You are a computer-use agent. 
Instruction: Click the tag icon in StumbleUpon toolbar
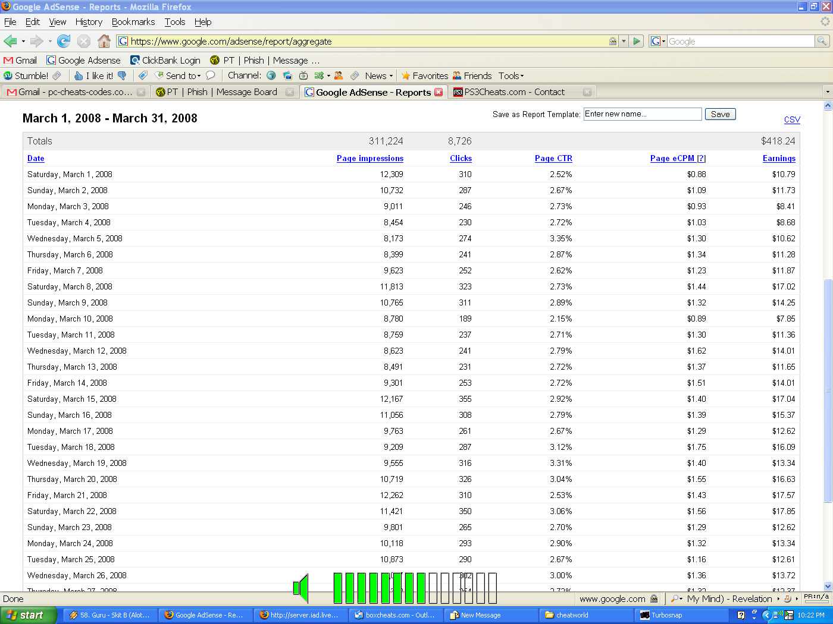pos(143,75)
